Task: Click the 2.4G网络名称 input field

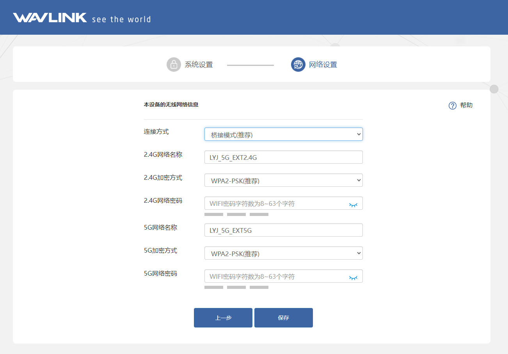Action: (283, 158)
